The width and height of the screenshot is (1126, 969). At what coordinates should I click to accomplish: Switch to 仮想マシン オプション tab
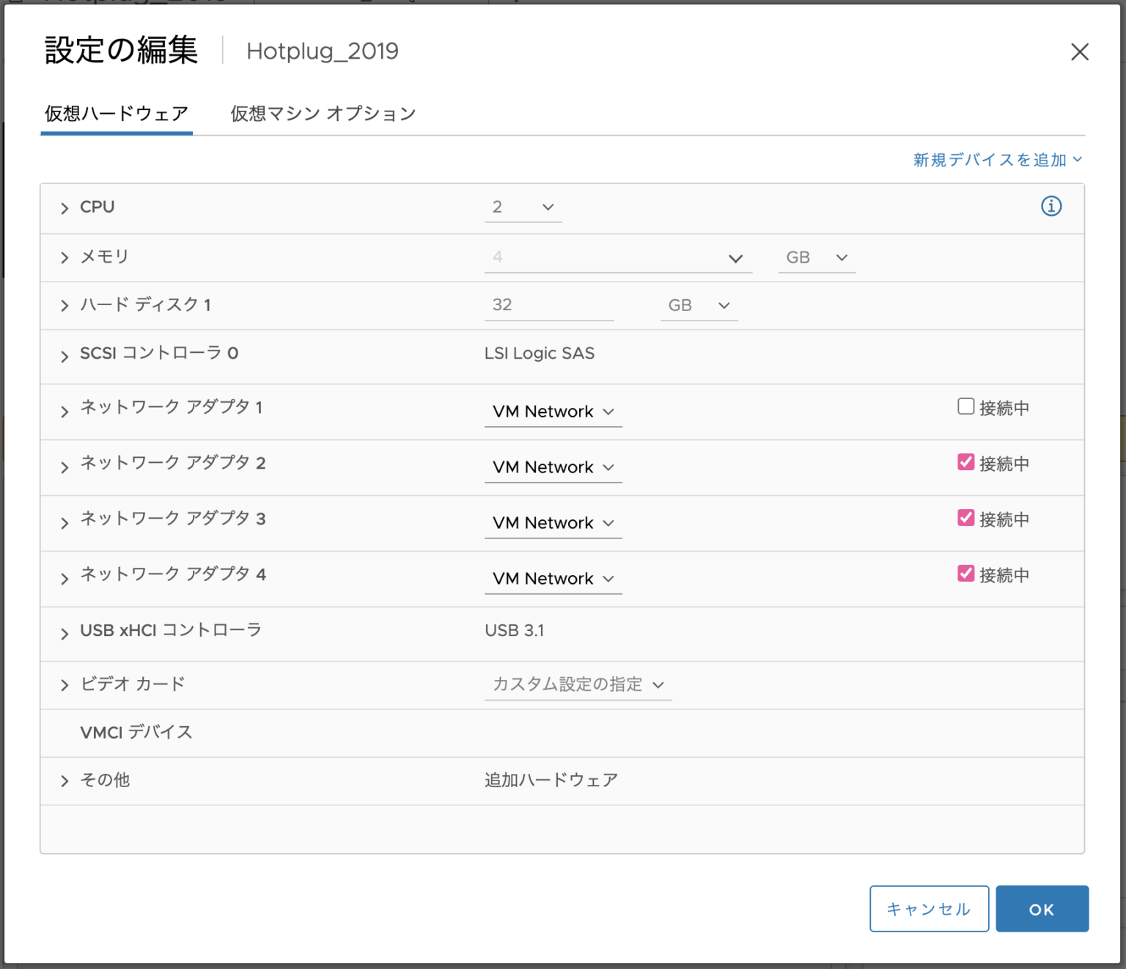323,114
